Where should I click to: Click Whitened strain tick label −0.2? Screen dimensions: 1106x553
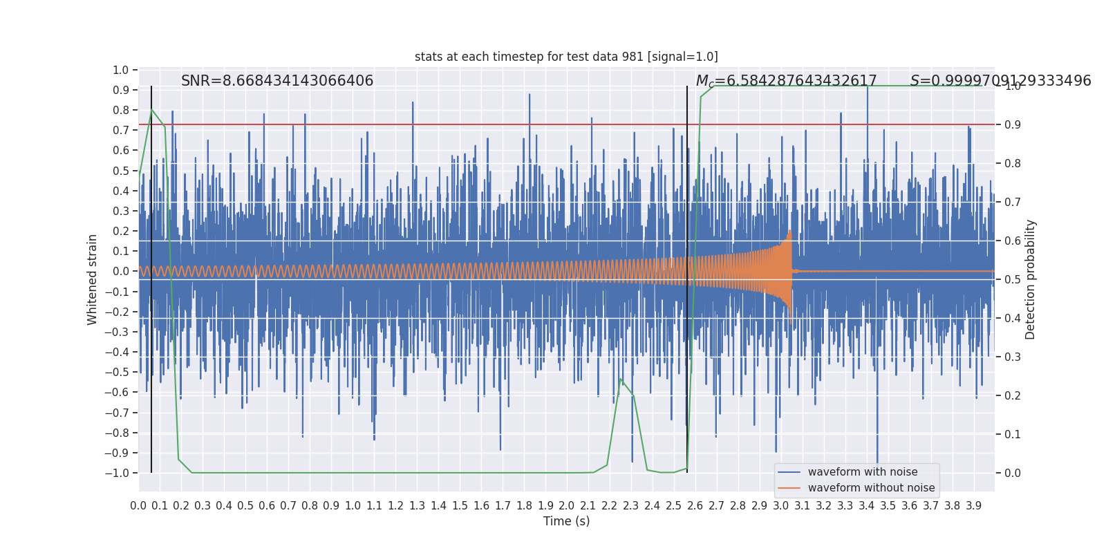tap(117, 312)
